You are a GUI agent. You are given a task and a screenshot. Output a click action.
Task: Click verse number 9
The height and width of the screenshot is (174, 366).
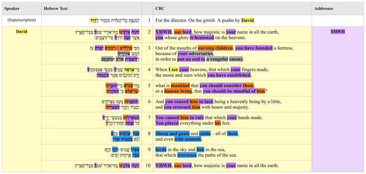coord(149,150)
